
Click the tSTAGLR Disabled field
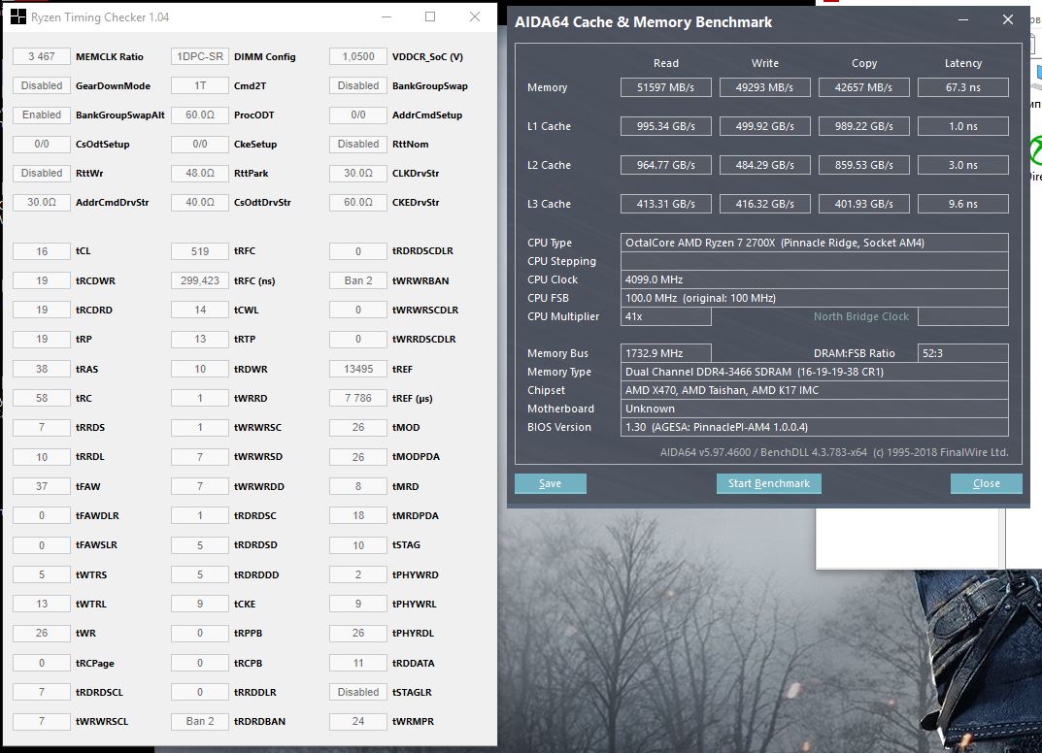[x=358, y=692]
